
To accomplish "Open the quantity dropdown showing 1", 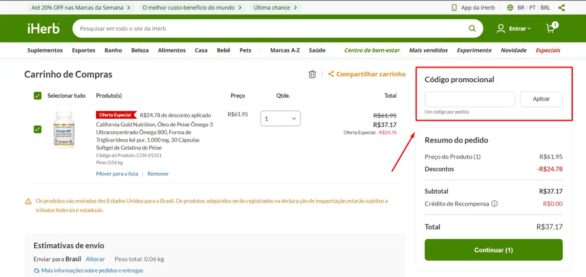I will click(x=280, y=119).
